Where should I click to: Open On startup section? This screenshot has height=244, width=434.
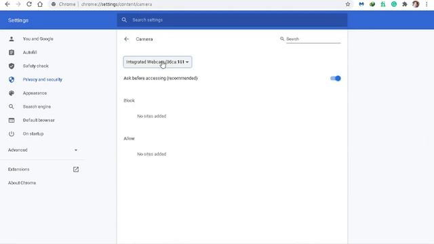tap(33, 134)
